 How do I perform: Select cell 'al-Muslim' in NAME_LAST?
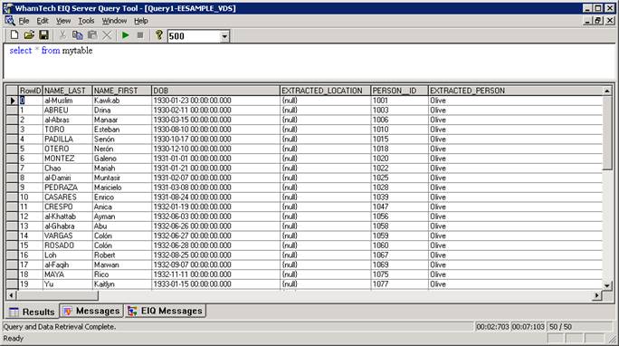click(x=68, y=101)
